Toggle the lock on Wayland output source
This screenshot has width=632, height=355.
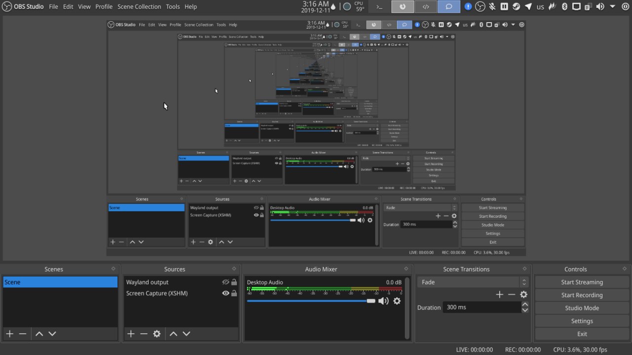click(x=234, y=282)
